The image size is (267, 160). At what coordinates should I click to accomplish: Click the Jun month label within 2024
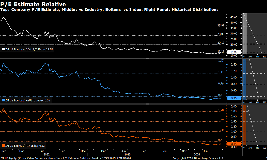point(206,151)
